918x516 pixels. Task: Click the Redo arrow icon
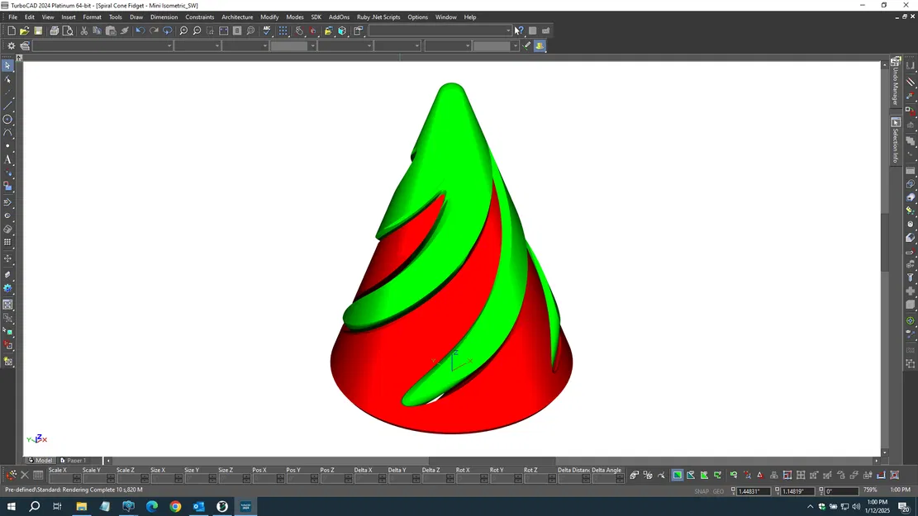coord(154,31)
